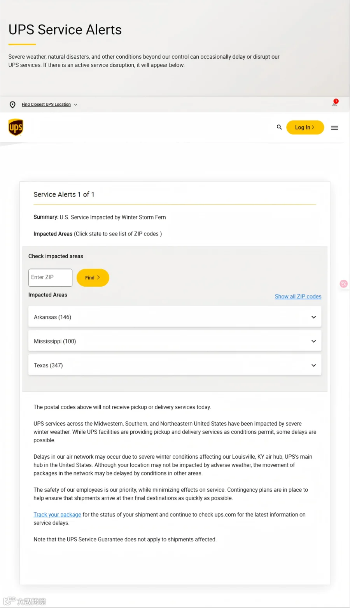
Task: Click the Log In button
Action: 305,127
